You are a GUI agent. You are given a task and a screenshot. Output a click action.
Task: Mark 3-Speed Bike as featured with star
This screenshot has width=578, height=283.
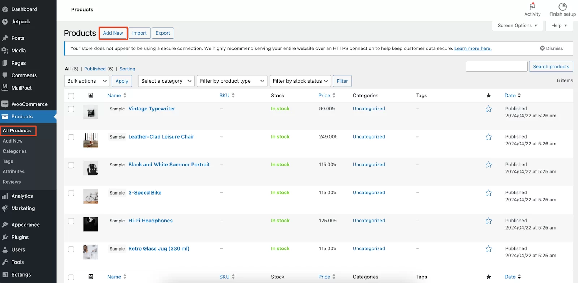pos(489,193)
